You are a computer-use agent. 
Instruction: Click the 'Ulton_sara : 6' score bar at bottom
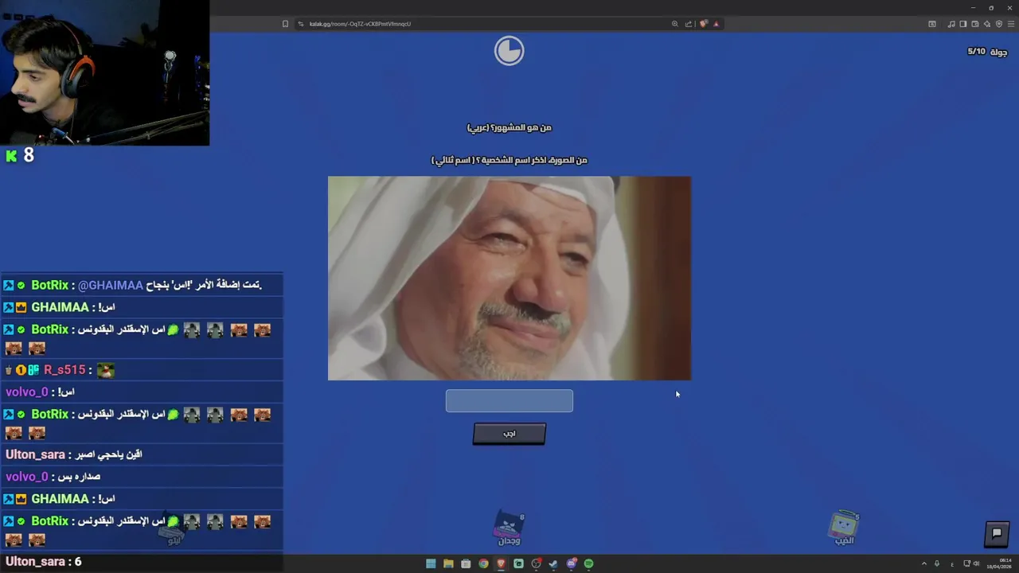click(141, 562)
